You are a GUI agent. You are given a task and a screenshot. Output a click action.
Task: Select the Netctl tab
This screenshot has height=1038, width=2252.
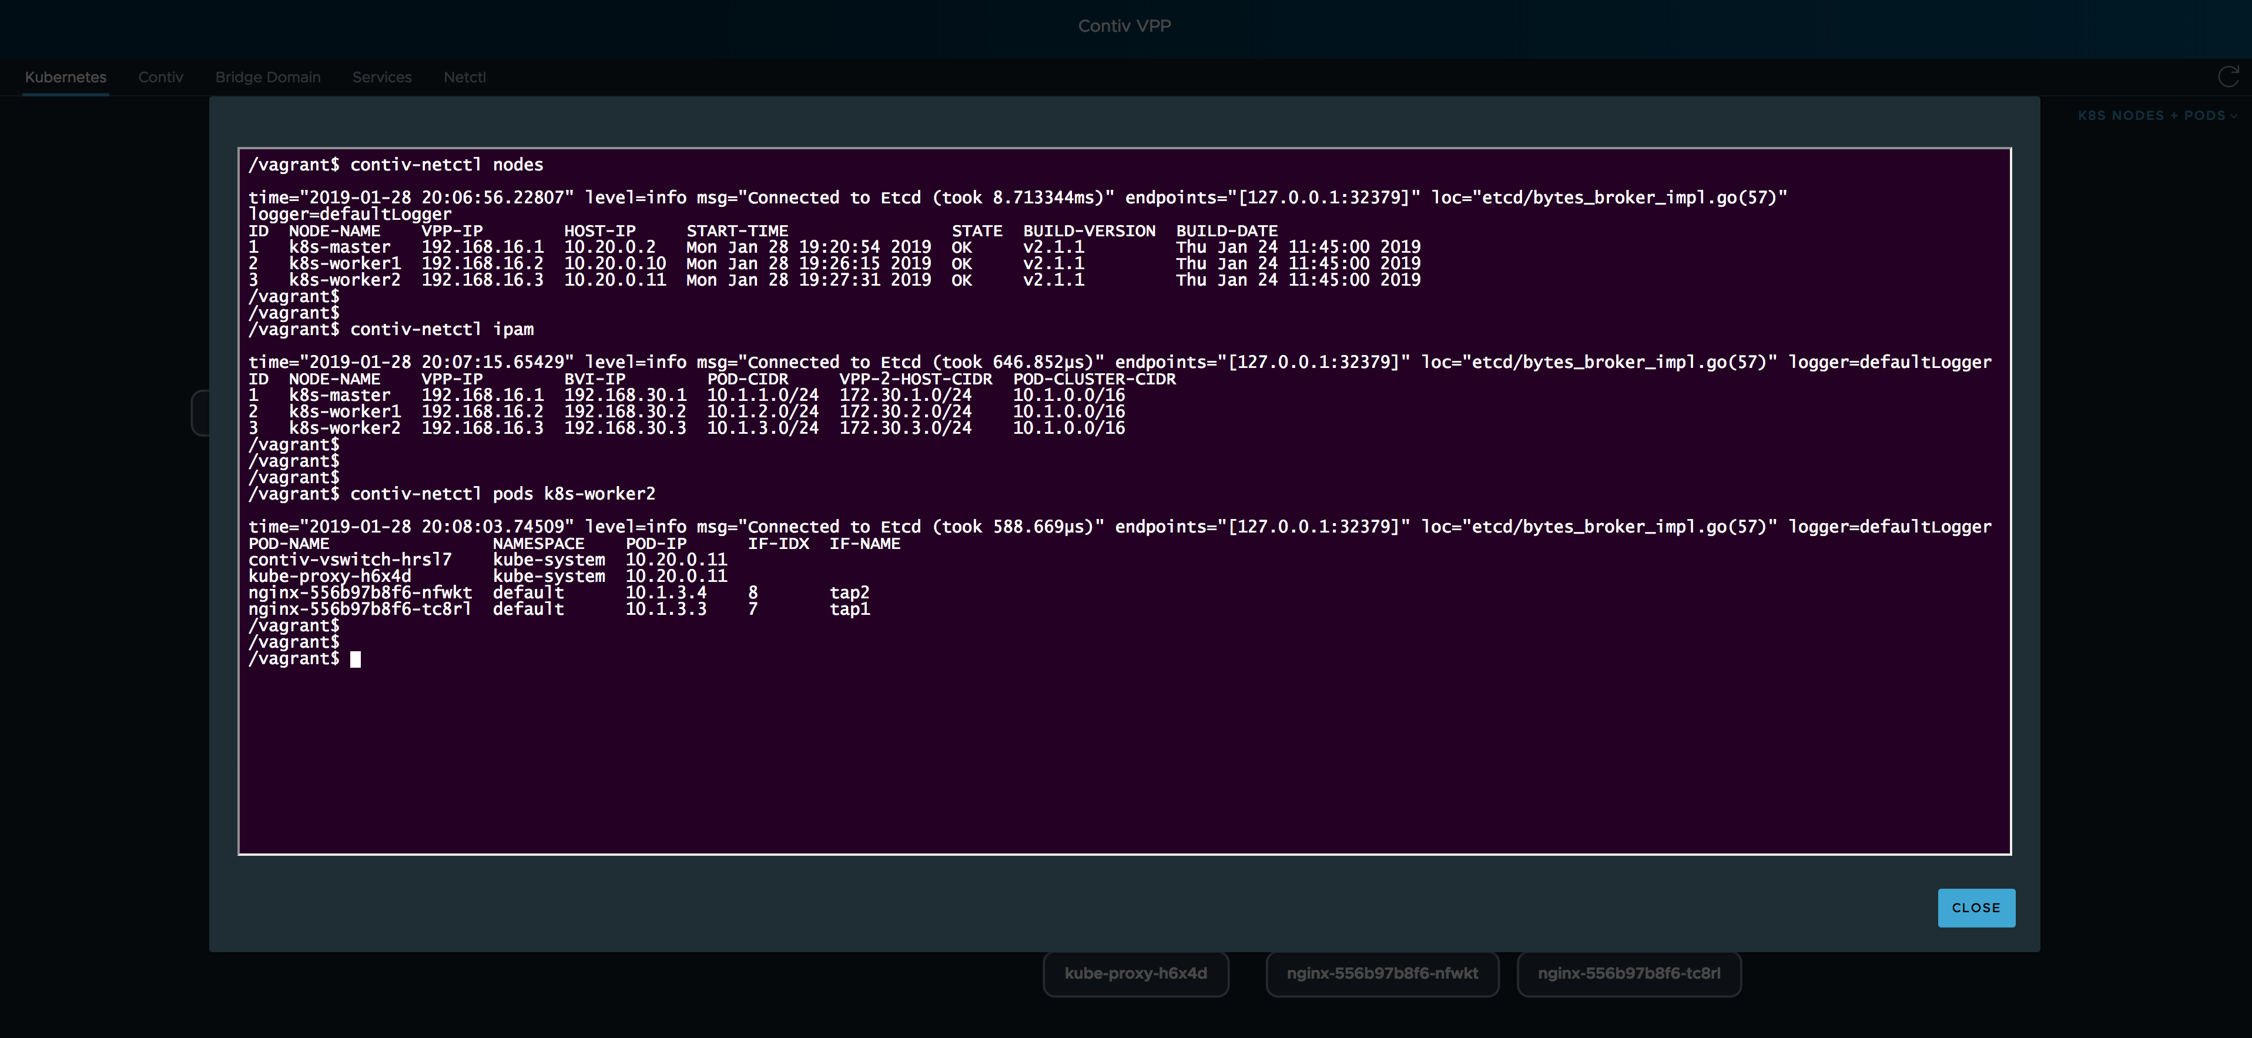[x=464, y=77]
